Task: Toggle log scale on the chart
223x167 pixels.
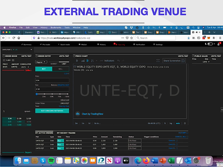Action: (171, 123)
